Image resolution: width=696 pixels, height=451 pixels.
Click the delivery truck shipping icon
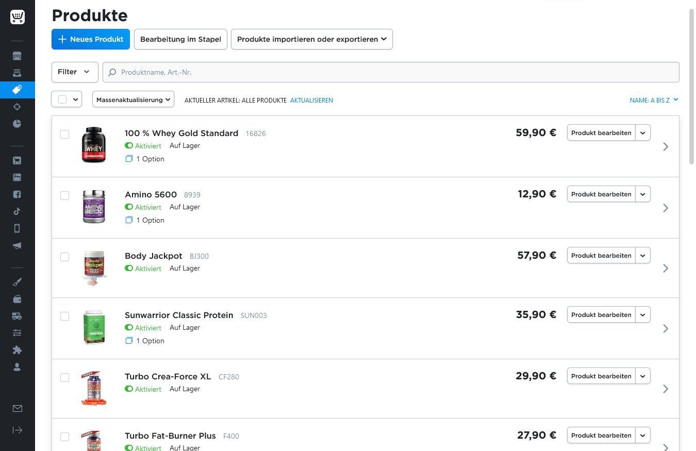pyautogui.click(x=17, y=316)
